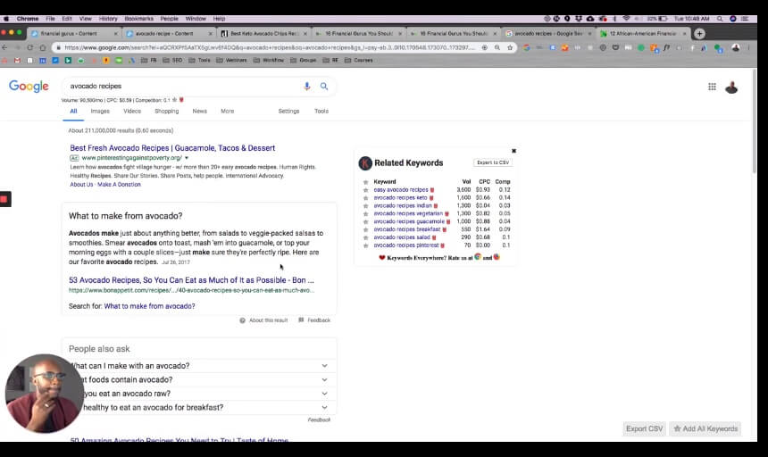Click the Google logo
Image resolution: width=768 pixels, height=457 pixels.
29,86
